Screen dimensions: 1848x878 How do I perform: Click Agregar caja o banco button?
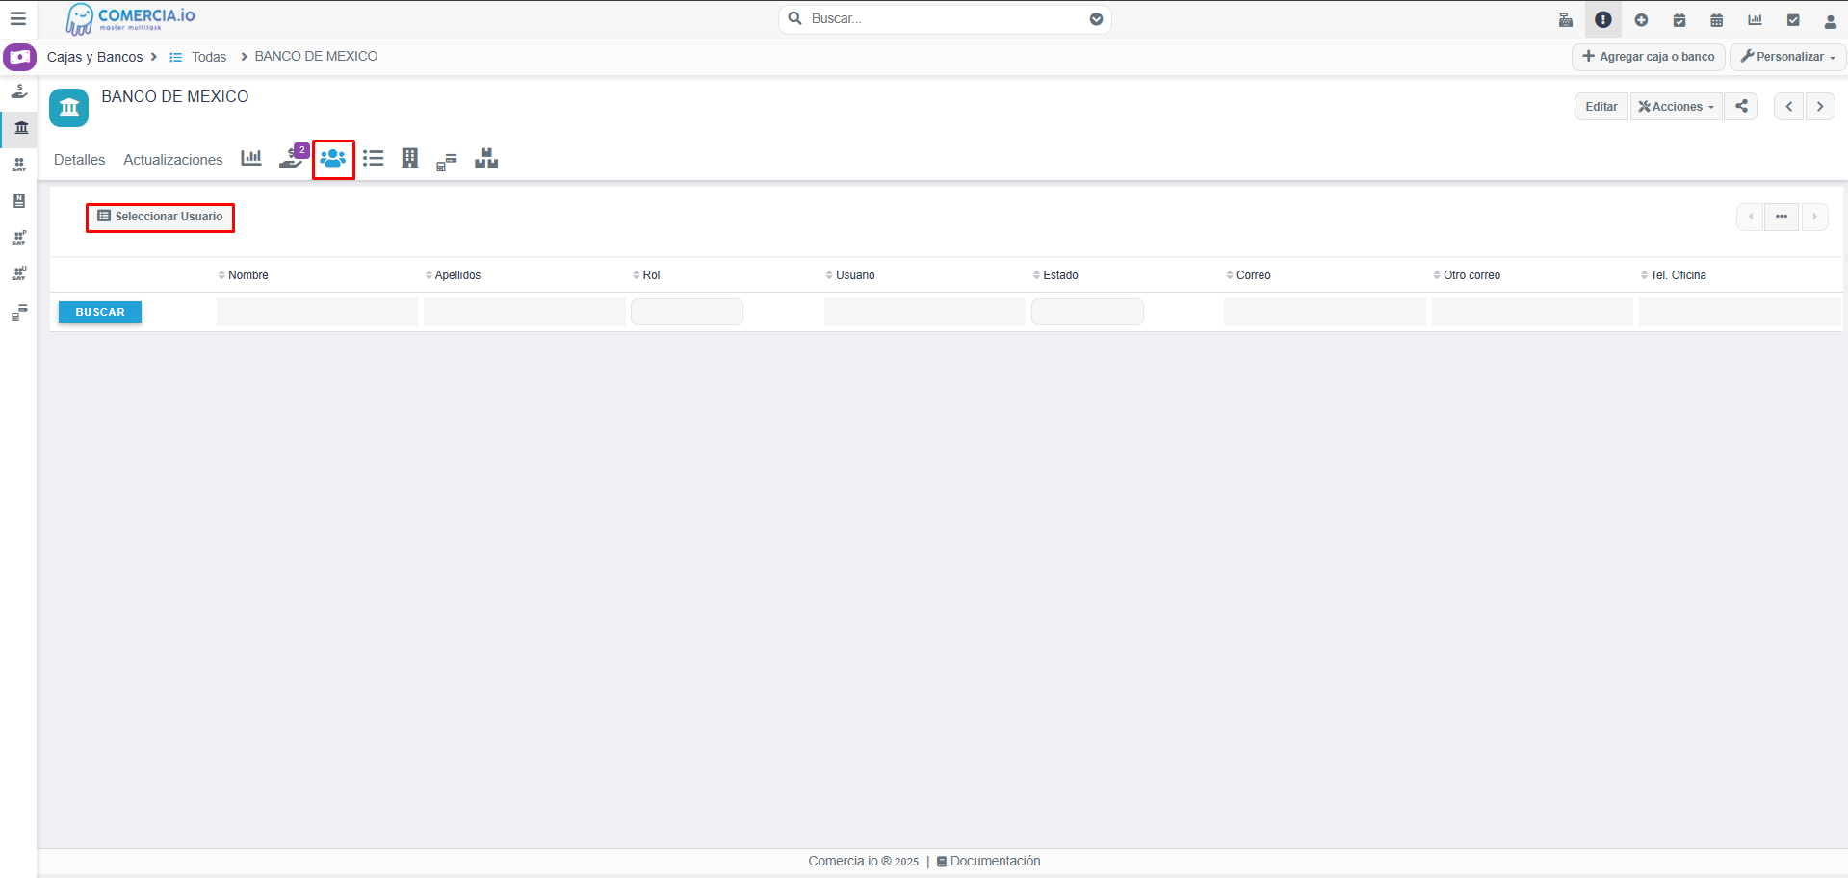[x=1649, y=57]
